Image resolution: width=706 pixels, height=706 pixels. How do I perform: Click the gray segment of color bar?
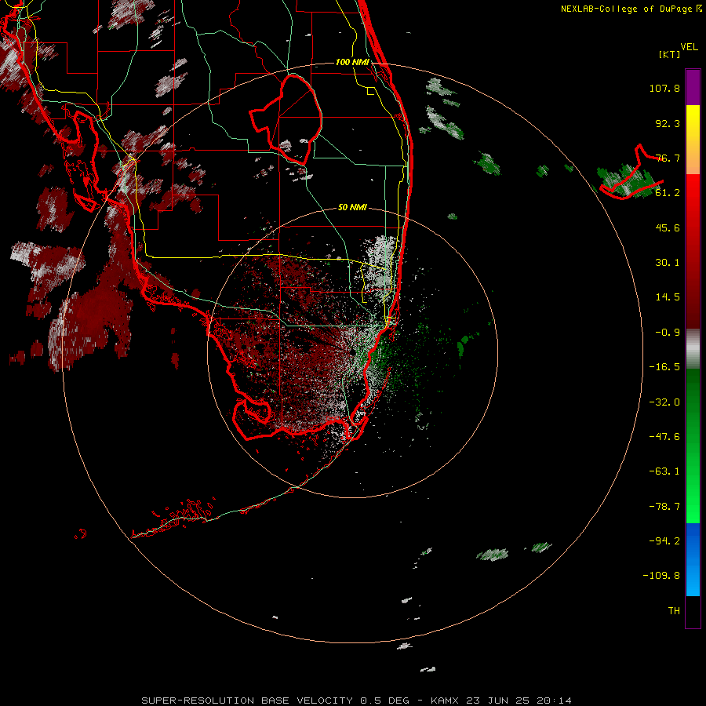click(693, 348)
